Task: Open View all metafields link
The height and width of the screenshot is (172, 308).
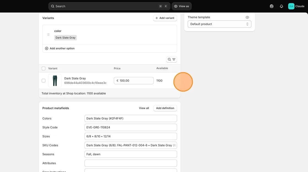Action: tap(144, 108)
